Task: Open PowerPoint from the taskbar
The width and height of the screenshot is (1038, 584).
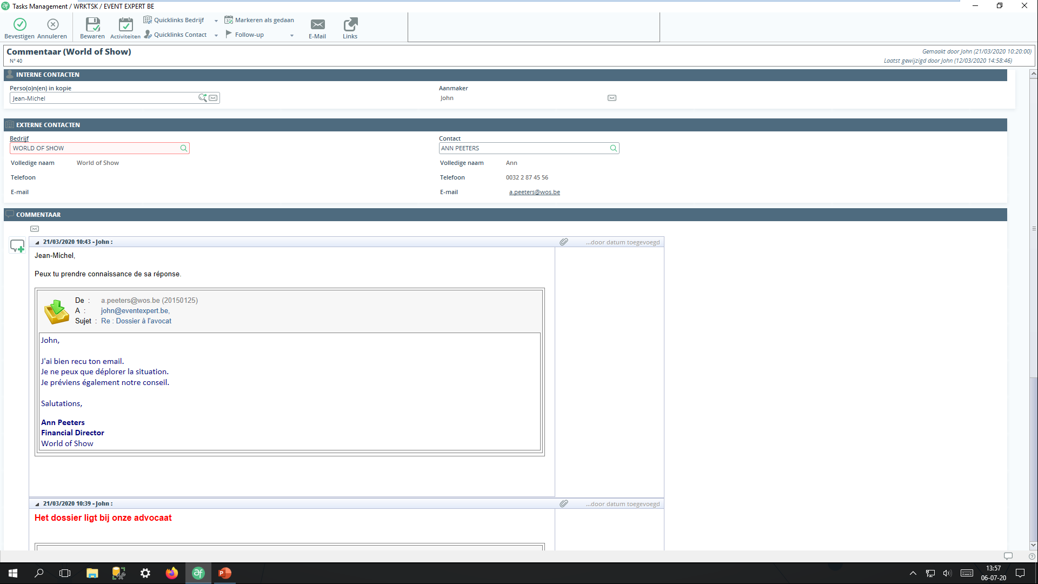Action: click(224, 573)
